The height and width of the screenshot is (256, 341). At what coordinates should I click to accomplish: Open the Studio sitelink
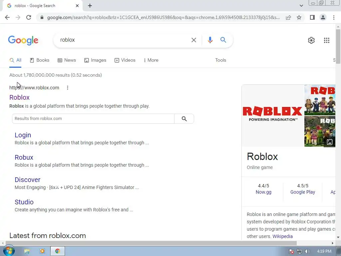pos(24,202)
